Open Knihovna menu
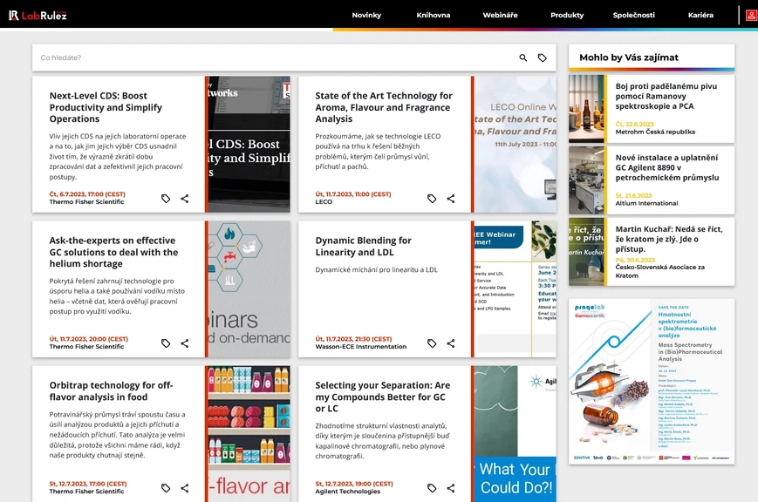The height and width of the screenshot is (502, 758). [434, 15]
